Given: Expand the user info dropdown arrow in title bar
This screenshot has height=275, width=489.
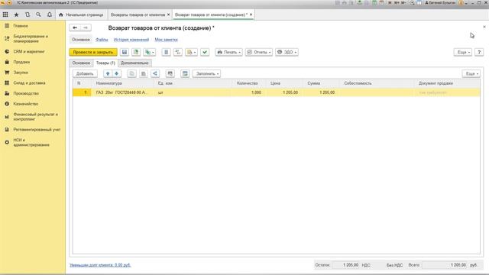Looking at the screenshot, I should pos(466,3).
